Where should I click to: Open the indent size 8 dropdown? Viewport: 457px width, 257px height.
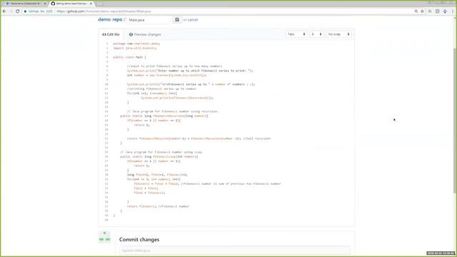click(x=316, y=34)
